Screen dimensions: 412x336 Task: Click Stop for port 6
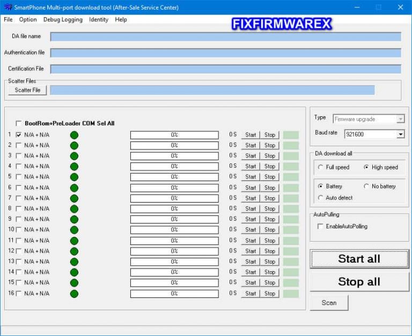tap(270, 188)
